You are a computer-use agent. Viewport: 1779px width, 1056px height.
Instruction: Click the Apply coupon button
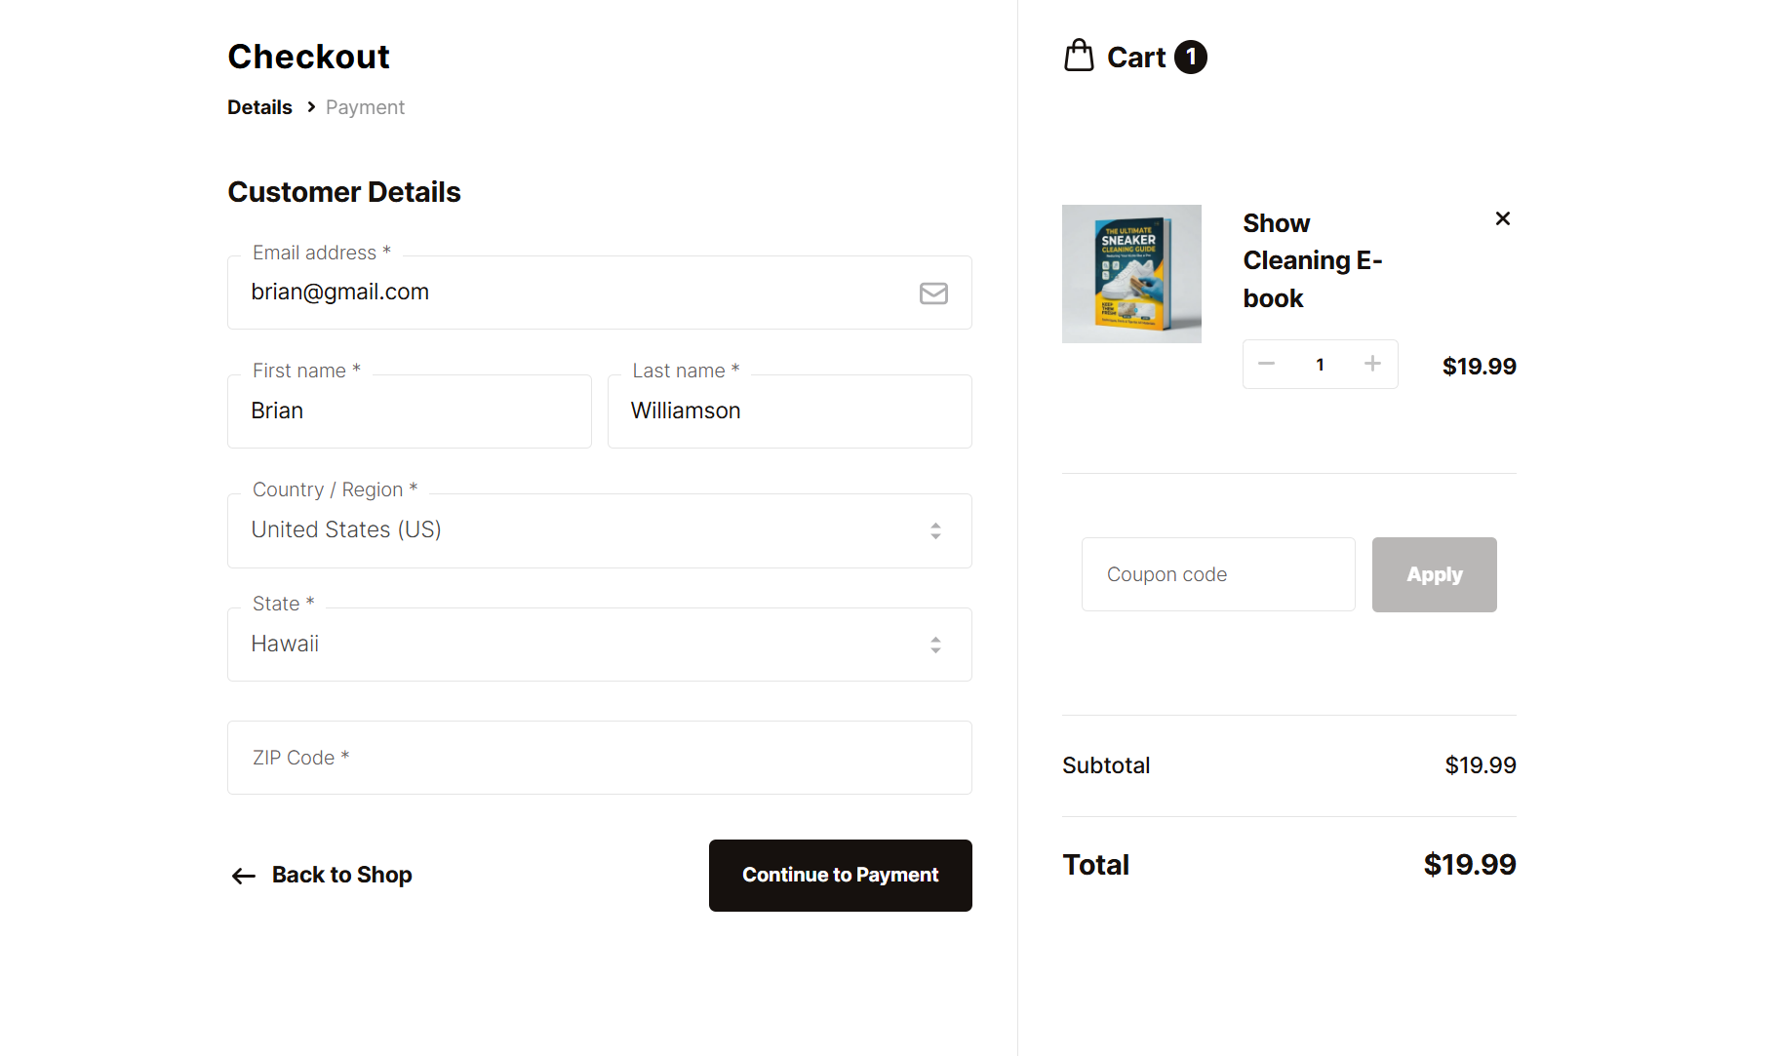click(x=1433, y=574)
